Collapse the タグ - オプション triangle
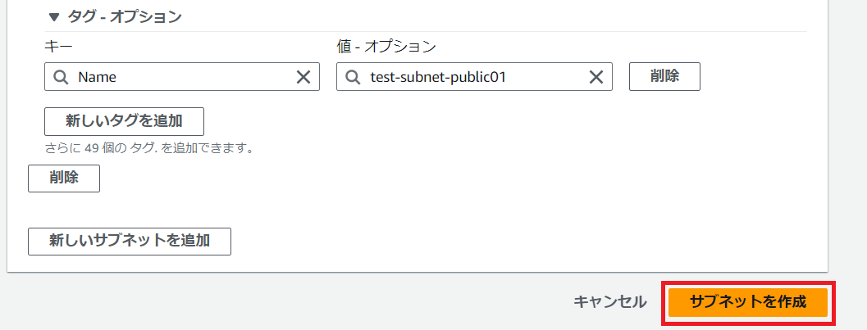 pos(54,16)
